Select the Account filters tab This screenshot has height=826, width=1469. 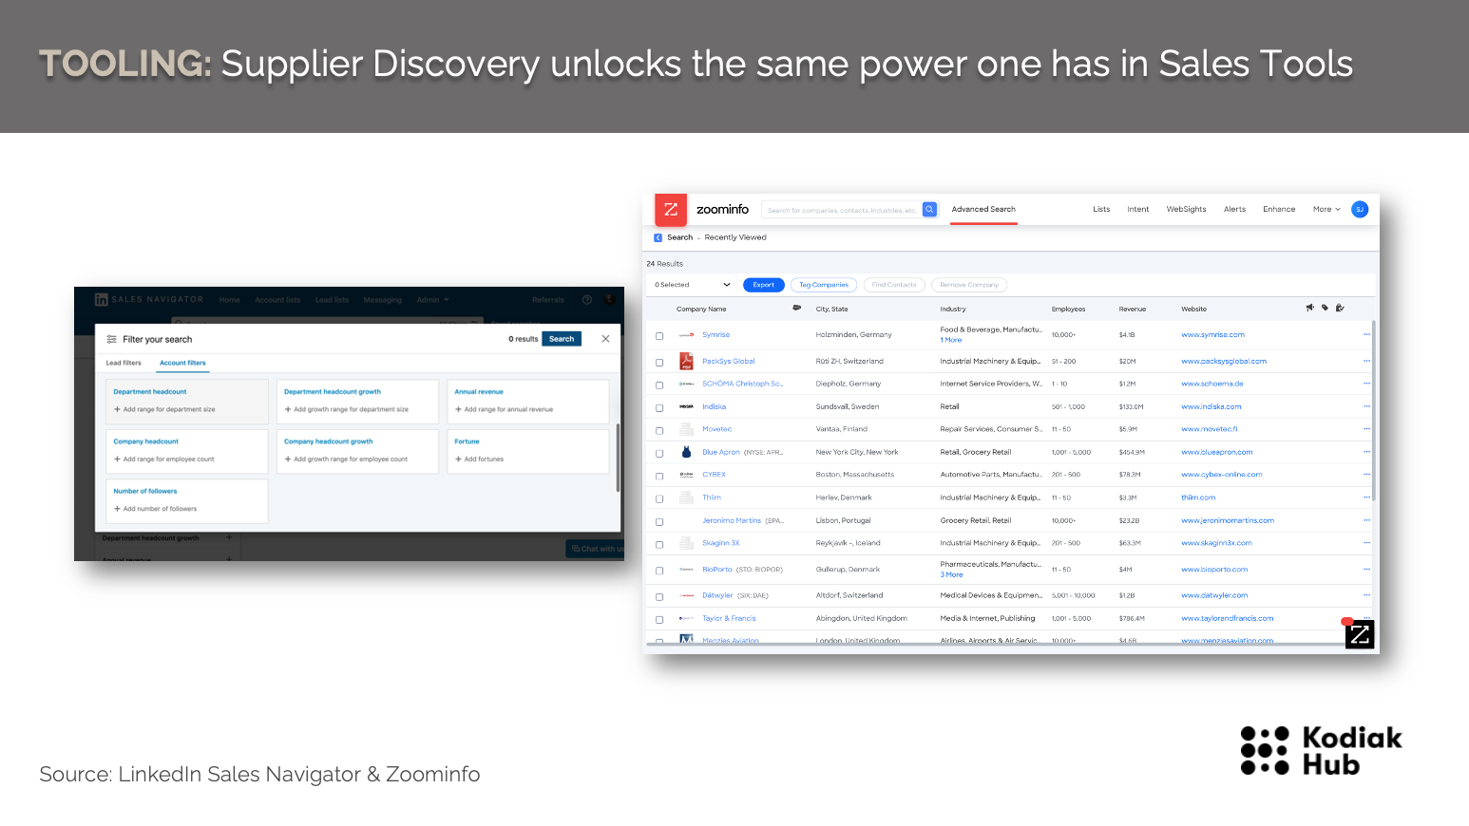(x=182, y=363)
